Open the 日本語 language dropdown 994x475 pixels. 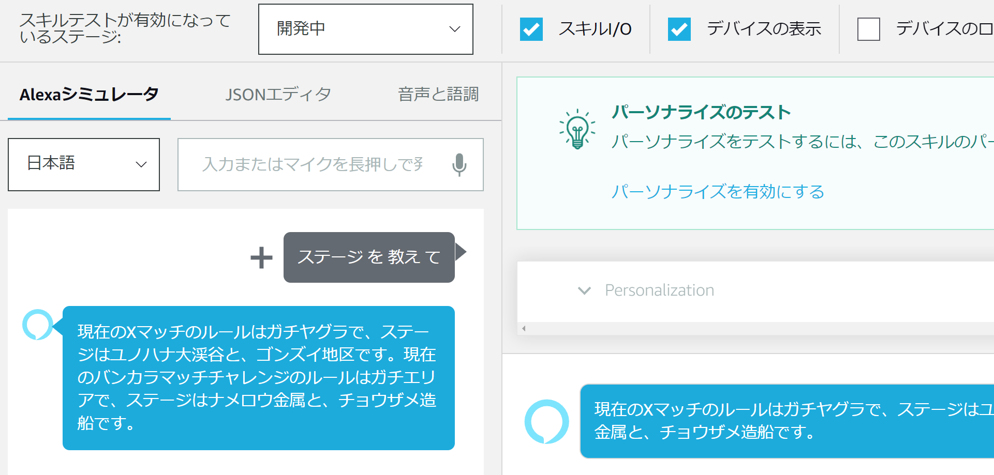click(x=84, y=164)
